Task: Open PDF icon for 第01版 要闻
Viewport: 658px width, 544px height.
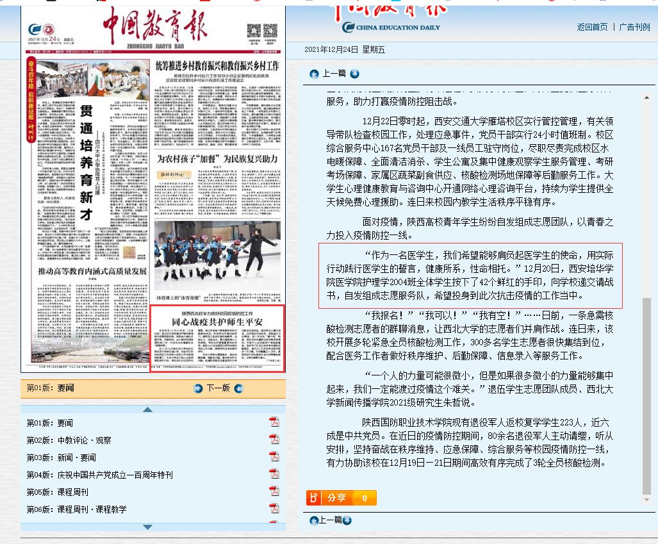Action: point(274,422)
